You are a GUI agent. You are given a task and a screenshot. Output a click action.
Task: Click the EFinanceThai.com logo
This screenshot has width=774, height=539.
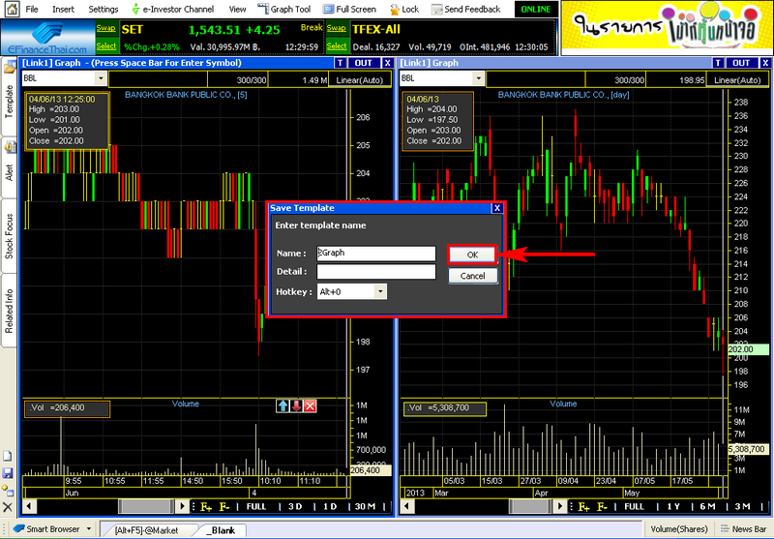click(x=47, y=38)
